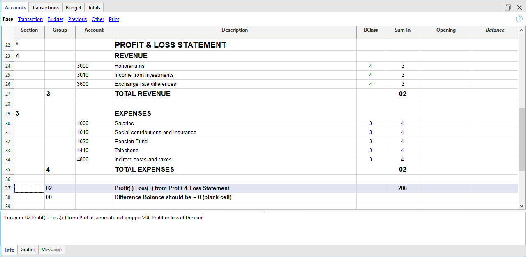This screenshot has height=257, width=526.
Task: Select the Other view link
Action: [98, 19]
